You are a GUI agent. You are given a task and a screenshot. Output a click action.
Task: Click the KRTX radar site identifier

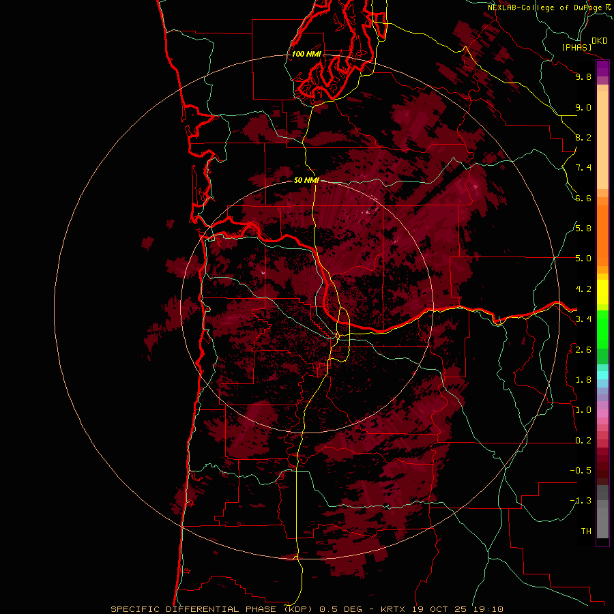[x=394, y=609]
